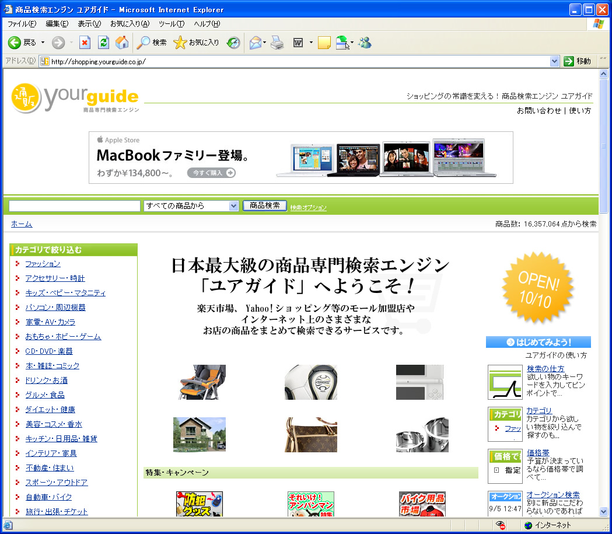Click the page's vertical scrollbar down arrow
This screenshot has height=534, width=612.
click(603, 511)
